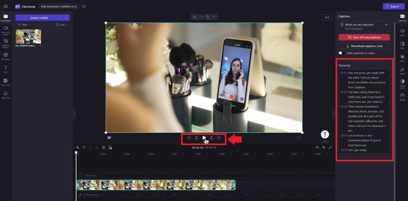
Task: Open the Content library tab
Action: pos(6,43)
